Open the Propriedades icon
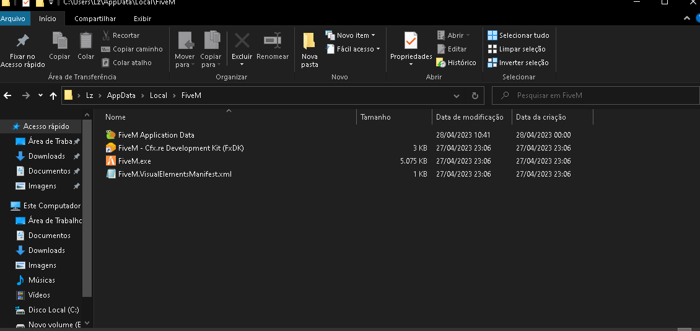 (411, 42)
